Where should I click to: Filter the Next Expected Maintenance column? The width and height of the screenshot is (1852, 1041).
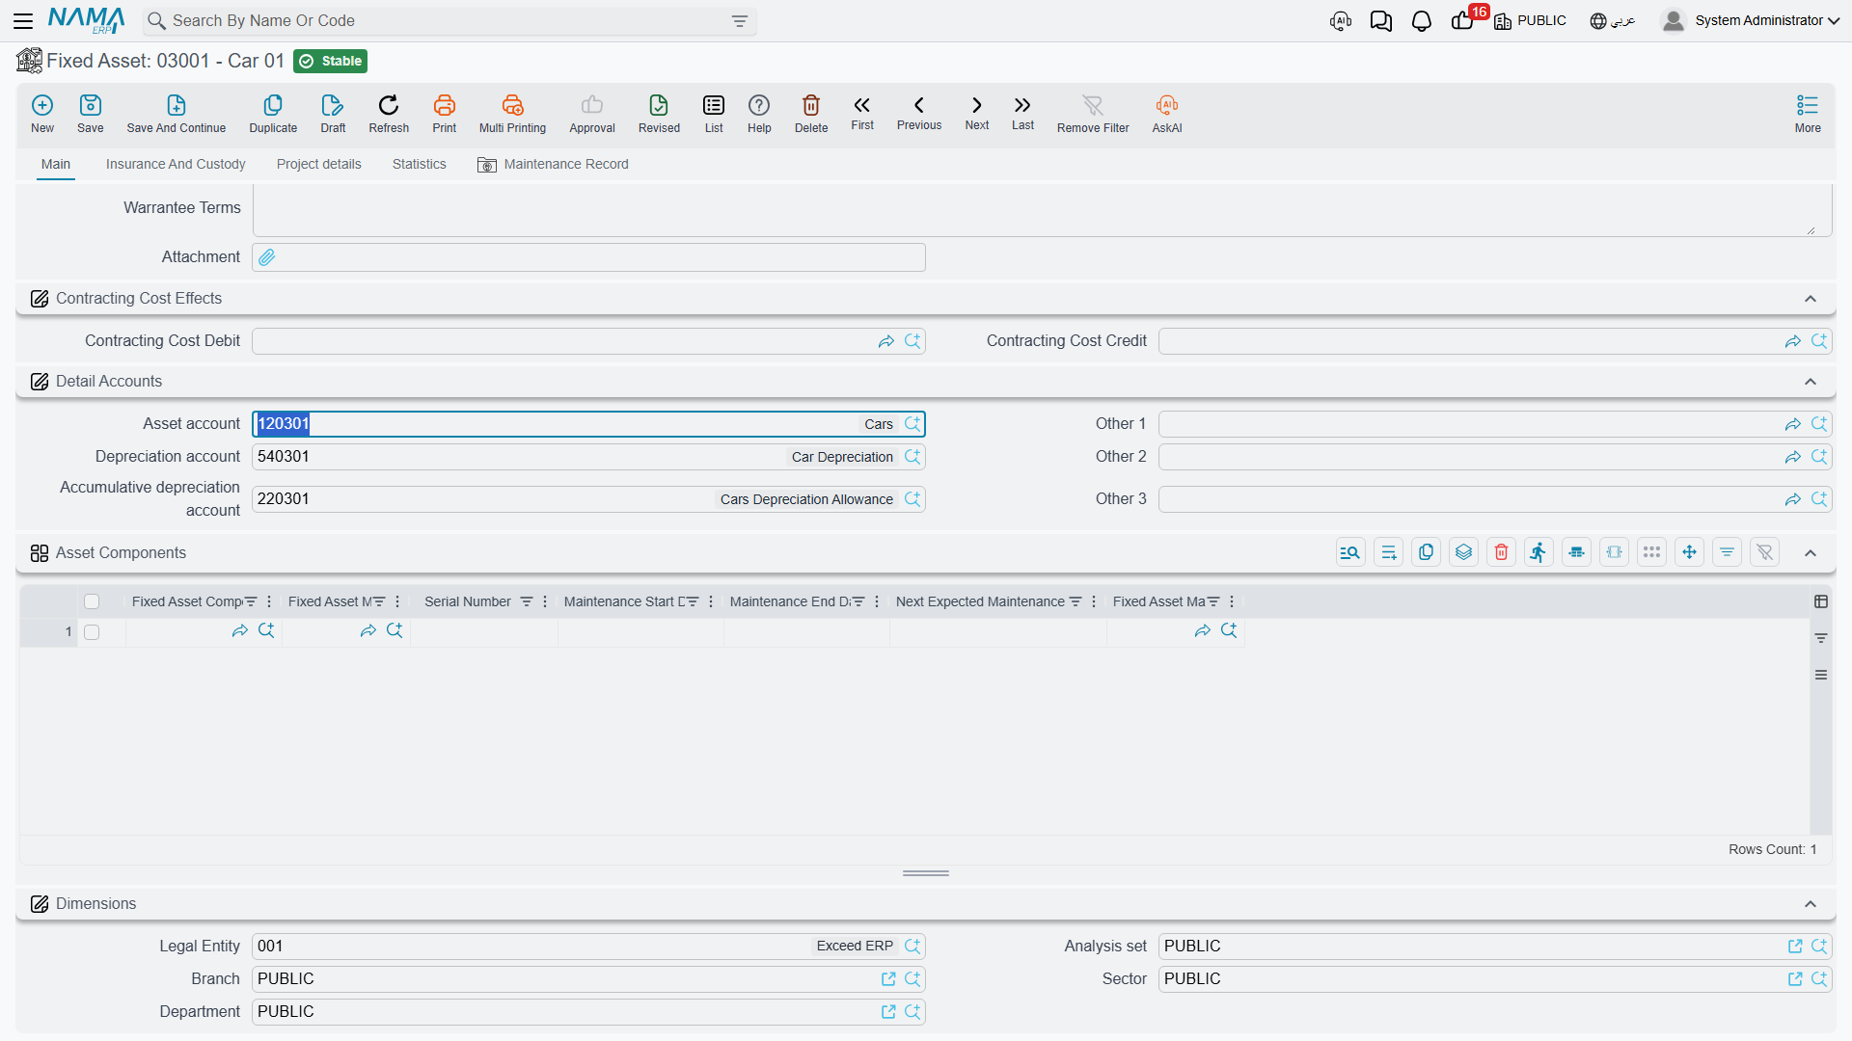1076,601
